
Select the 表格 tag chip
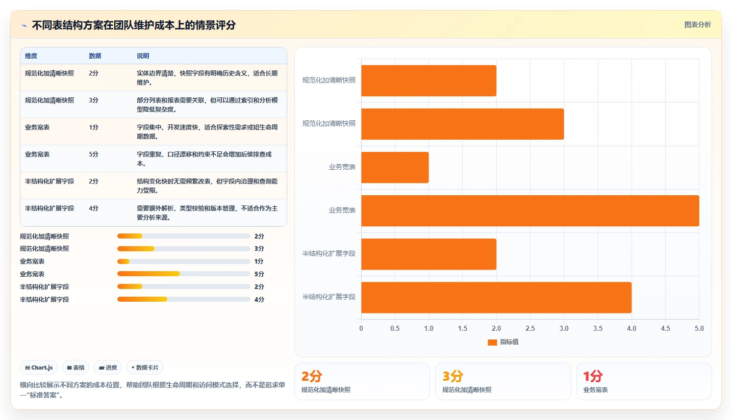(75, 367)
